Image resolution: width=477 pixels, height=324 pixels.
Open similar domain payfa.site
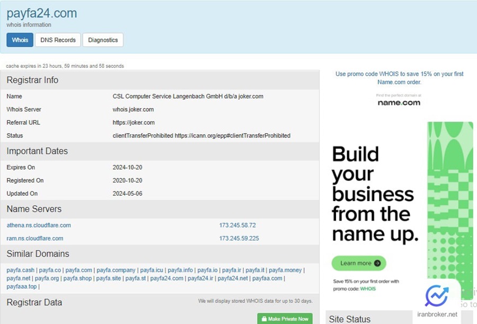pyautogui.click(x=108, y=278)
